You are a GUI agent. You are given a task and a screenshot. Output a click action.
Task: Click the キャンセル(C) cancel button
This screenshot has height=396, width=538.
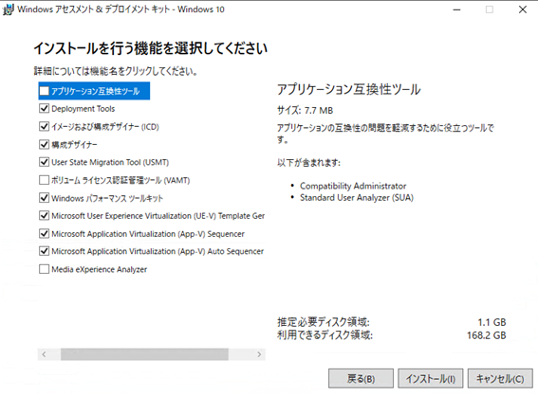[x=500, y=379]
